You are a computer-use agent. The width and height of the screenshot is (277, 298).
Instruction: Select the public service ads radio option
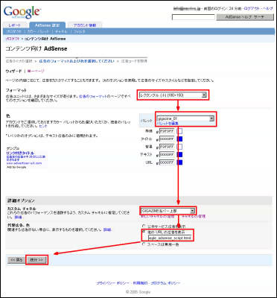[x=144, y=226]
